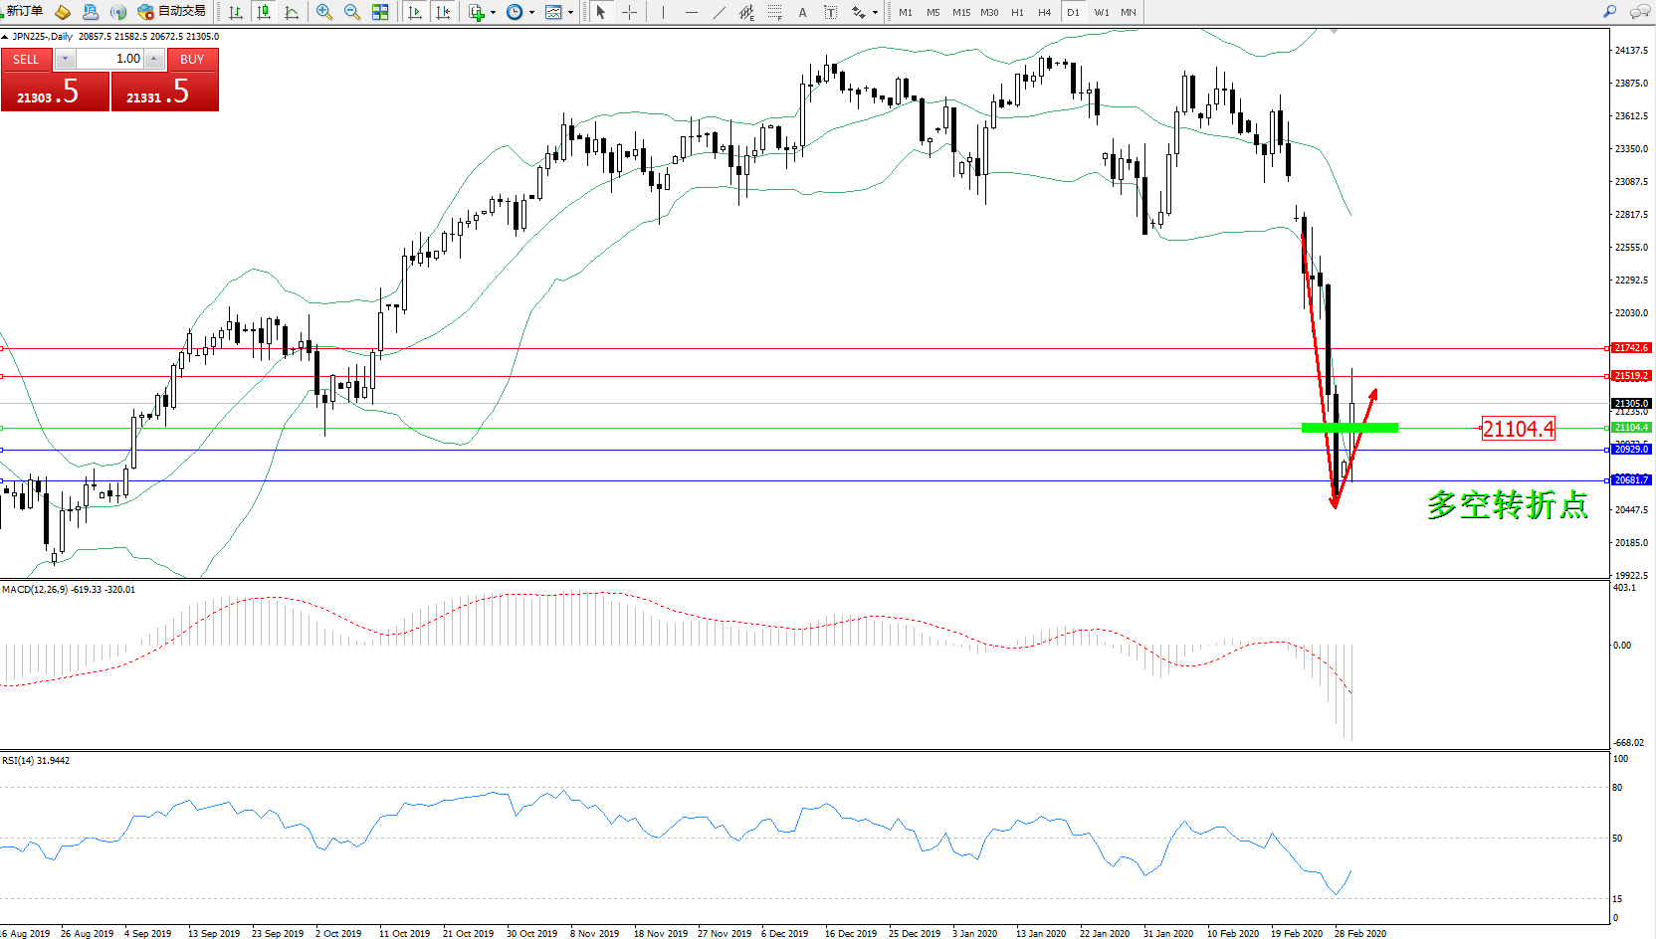The height and width of the screenshot is (939, 1656).
Task: Click the zoom out magnifier icon
Action: point(351,12)
